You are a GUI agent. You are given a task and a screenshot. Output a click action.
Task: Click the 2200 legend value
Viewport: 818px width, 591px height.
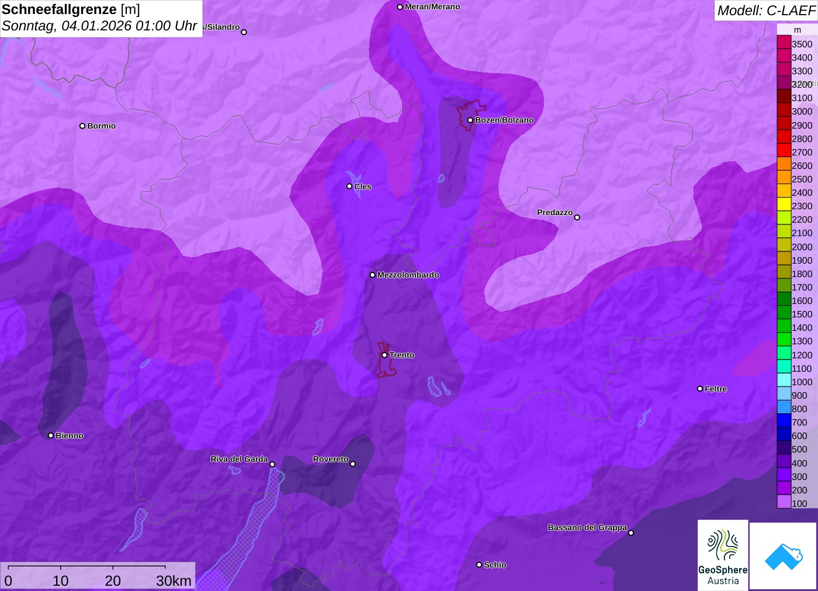802,220
